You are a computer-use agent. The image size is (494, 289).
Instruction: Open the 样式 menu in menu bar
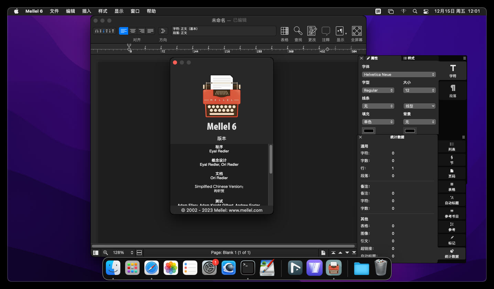[x=103, y=11]
